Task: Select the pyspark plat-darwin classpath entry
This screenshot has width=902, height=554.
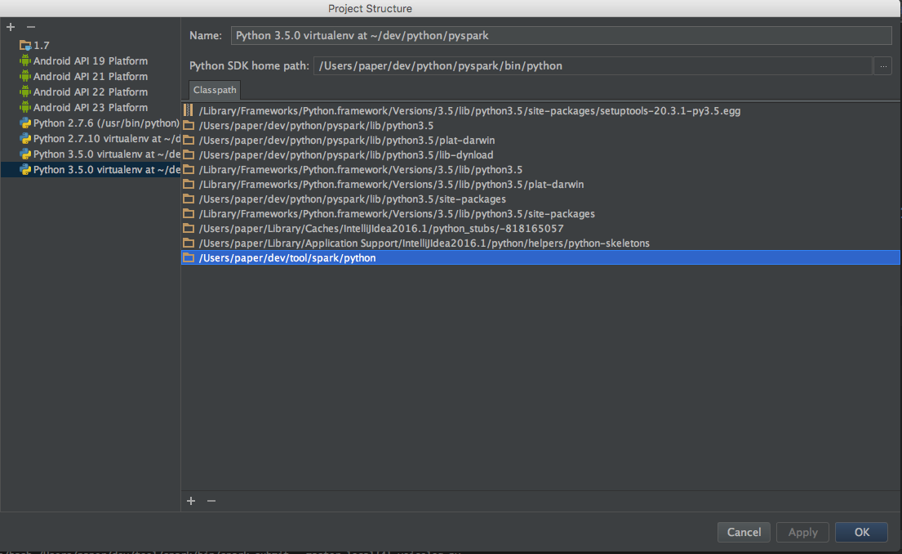Action: [540, 140]
